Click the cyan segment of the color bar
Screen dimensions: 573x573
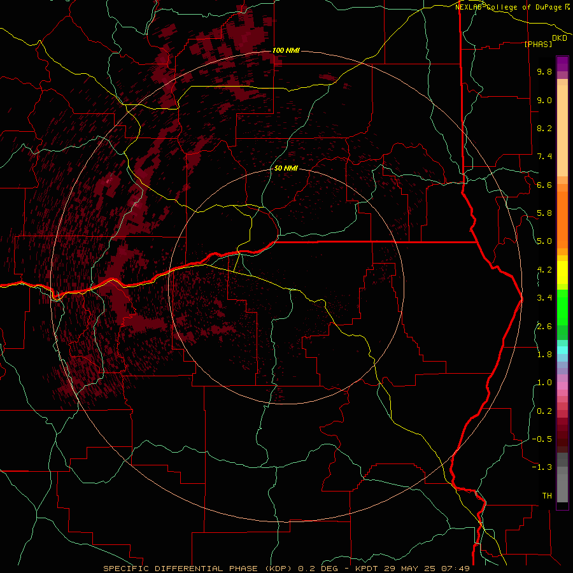[562, 350]
